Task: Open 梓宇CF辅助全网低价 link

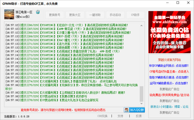Action: point(169,66)
